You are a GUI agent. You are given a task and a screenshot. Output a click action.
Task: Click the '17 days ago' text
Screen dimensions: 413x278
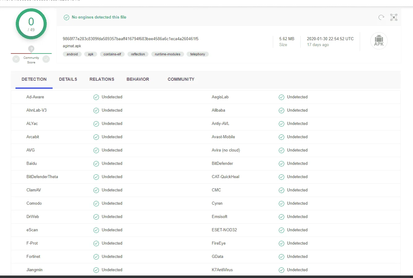[318, 45]
